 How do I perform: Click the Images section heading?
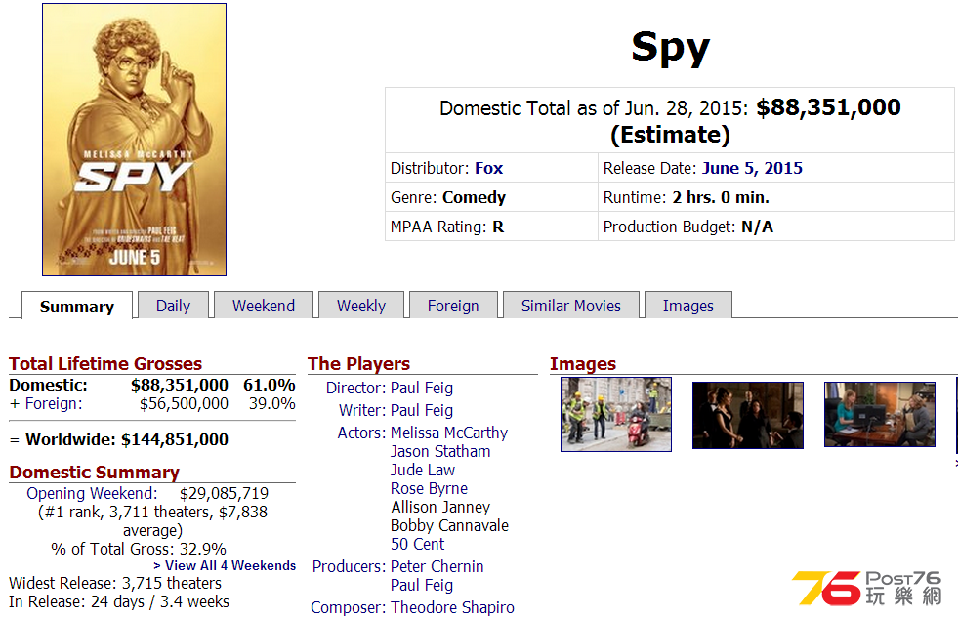pyautogui.click(x=583, y=364)
